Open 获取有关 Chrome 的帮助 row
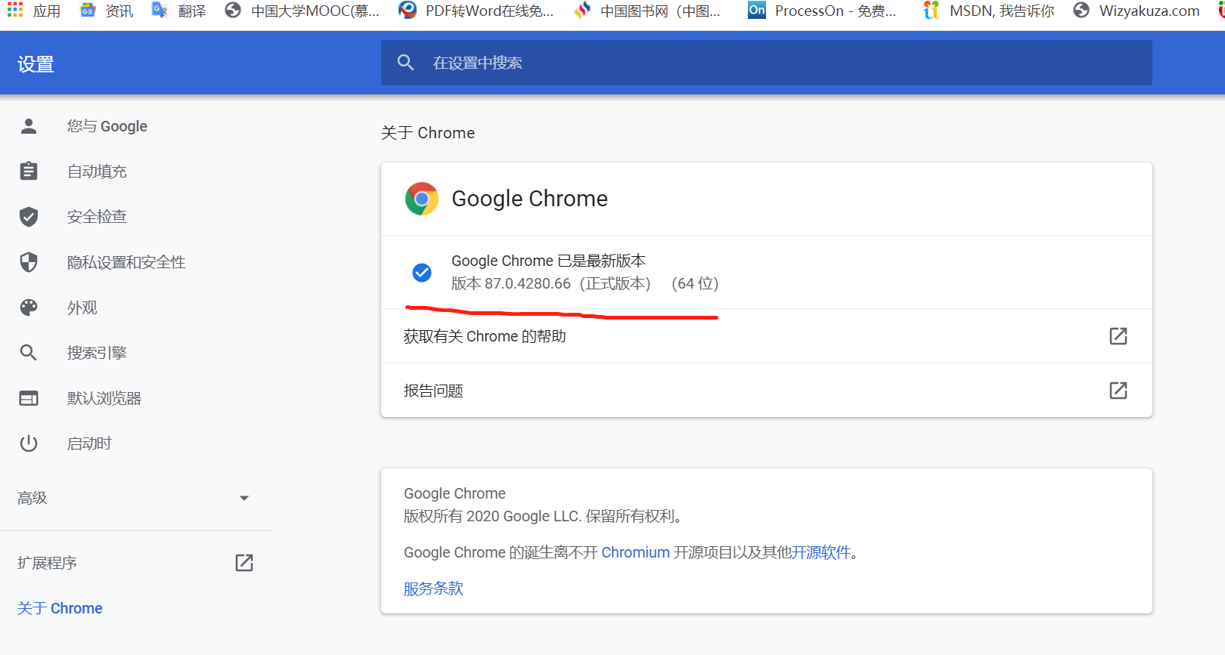Screen dimensions: 1225x655 pos(766,336)
